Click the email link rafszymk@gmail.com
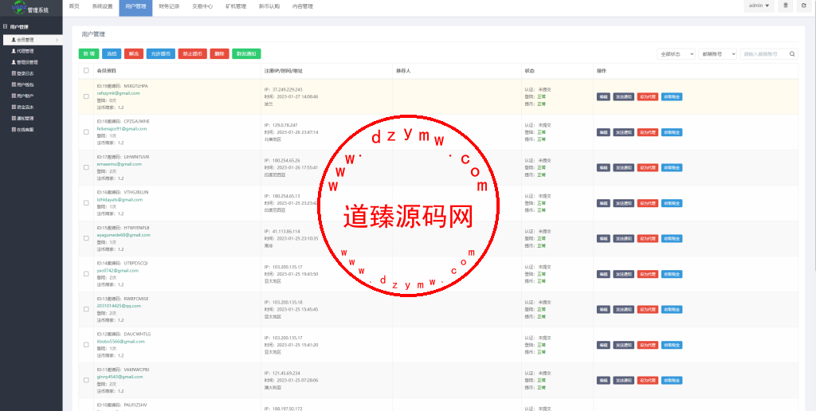 (118, 93)
